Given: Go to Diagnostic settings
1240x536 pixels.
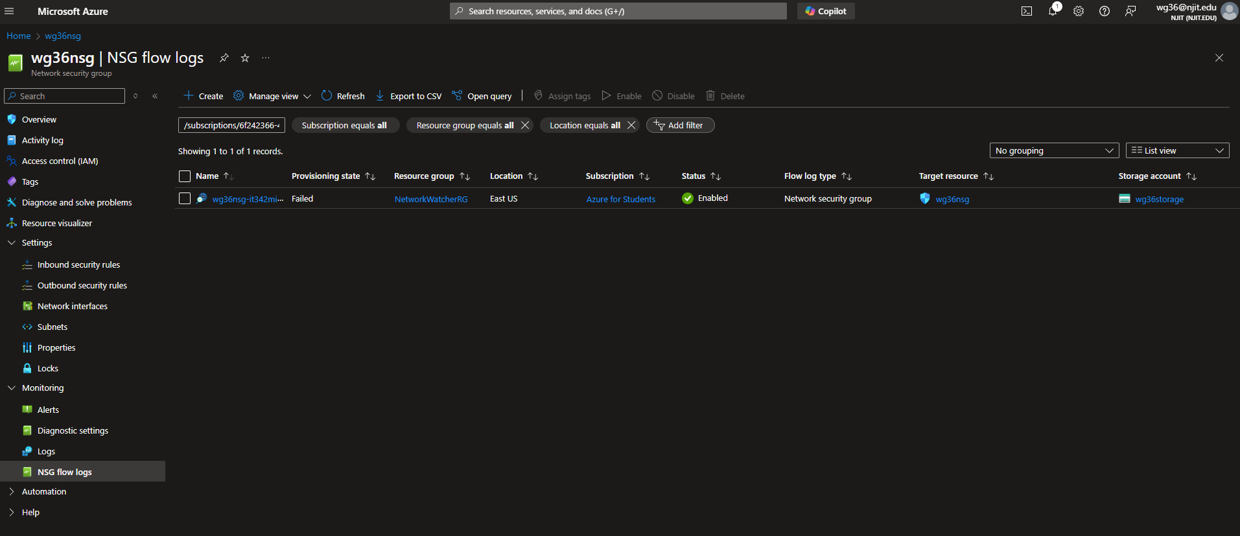Looking at the screenshot, I should pos(73,430).
